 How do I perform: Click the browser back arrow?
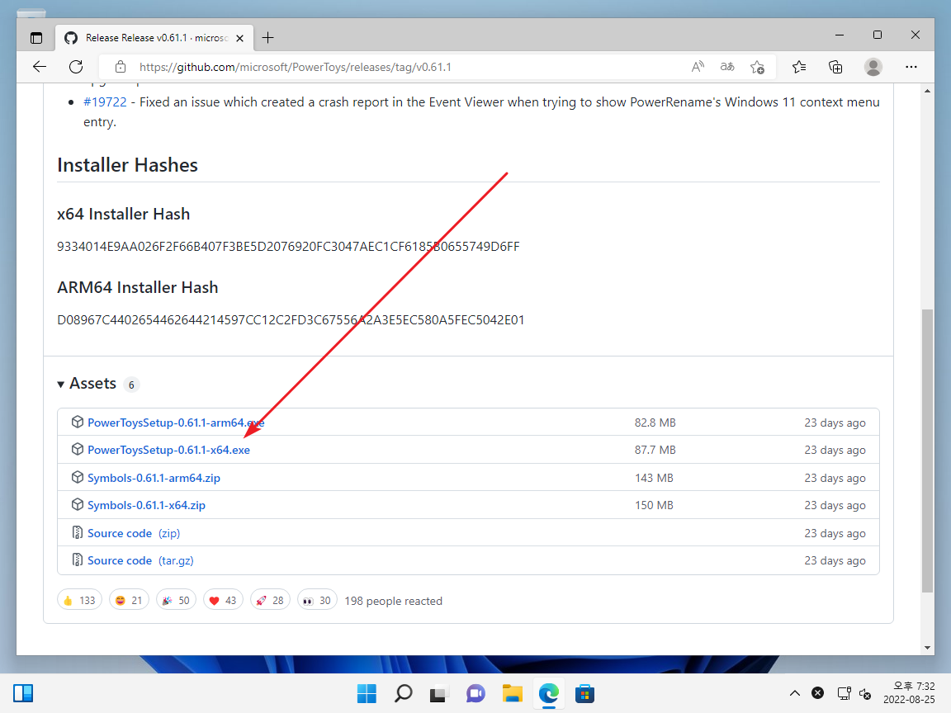pos(40,67)
